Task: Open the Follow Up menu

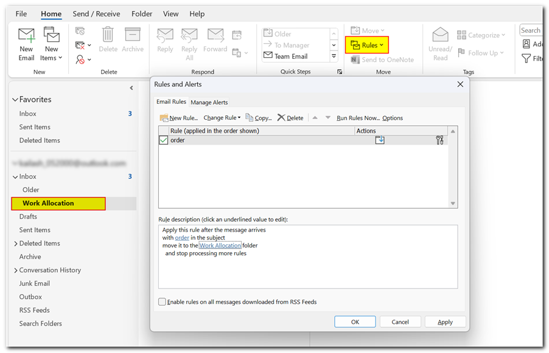Action: point(480,53)
